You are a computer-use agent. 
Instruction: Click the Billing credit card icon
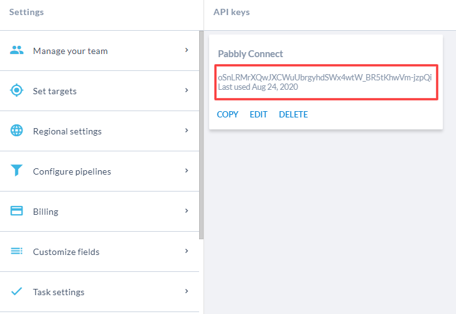(16, 211)
